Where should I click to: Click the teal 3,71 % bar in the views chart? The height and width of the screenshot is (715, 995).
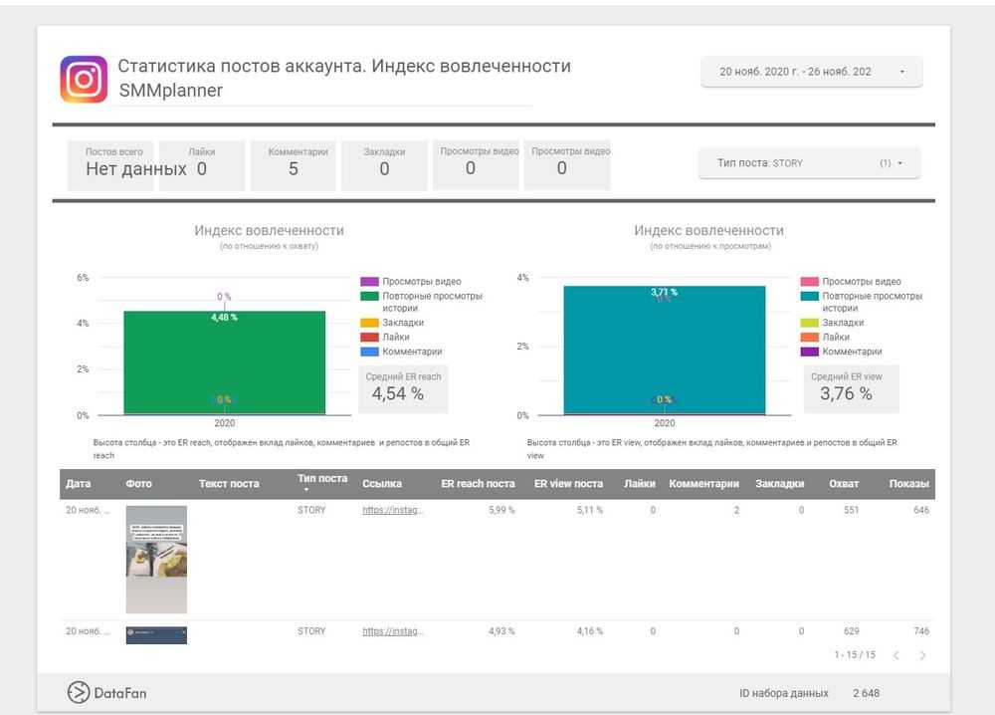pos(665,351)
